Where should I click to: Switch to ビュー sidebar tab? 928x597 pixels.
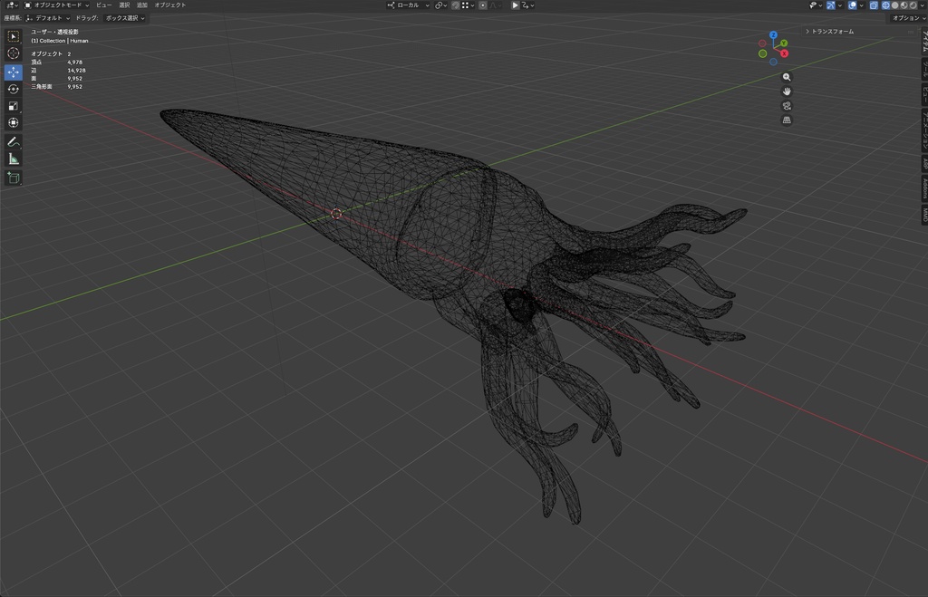coord(923,94)
